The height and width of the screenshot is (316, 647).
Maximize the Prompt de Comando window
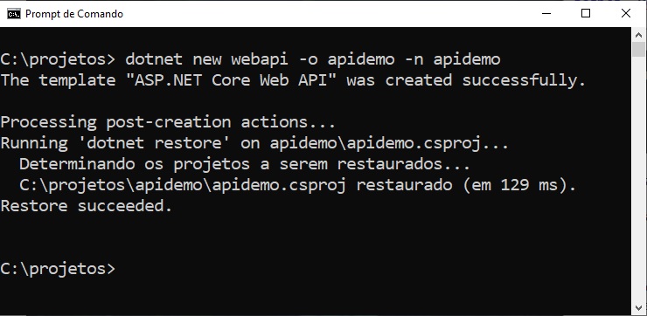[x=586, y=14]
